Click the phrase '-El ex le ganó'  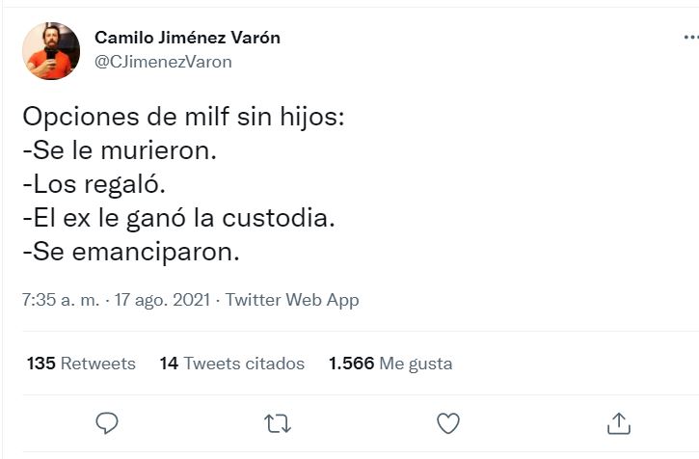coord(104,218)
